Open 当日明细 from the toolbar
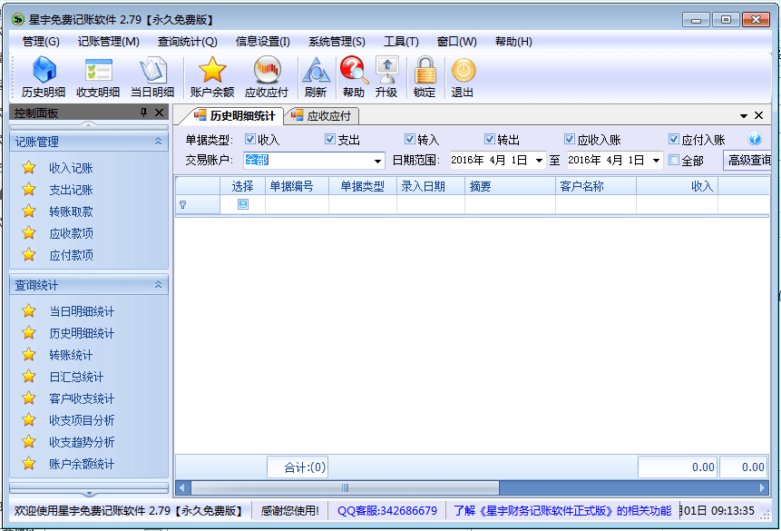 click(x=151, y=77)
